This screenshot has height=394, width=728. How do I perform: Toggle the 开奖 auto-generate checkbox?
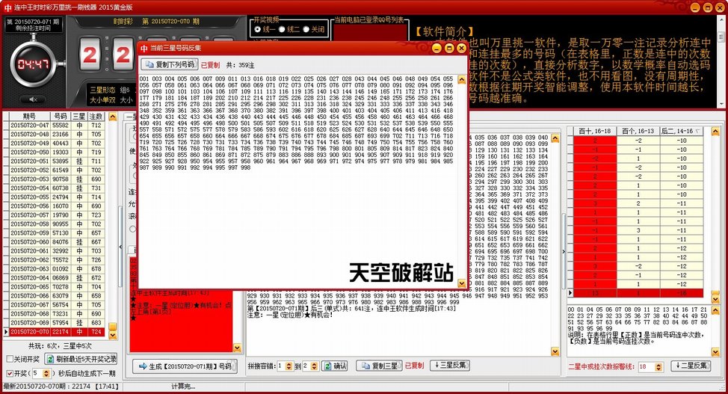tap(10, 372)
